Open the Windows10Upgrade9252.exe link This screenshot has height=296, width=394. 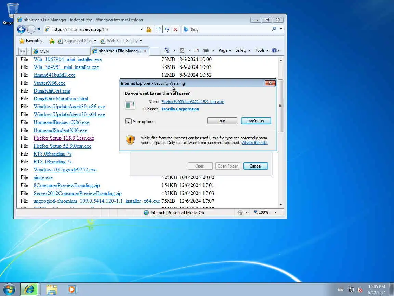(65, 170)
